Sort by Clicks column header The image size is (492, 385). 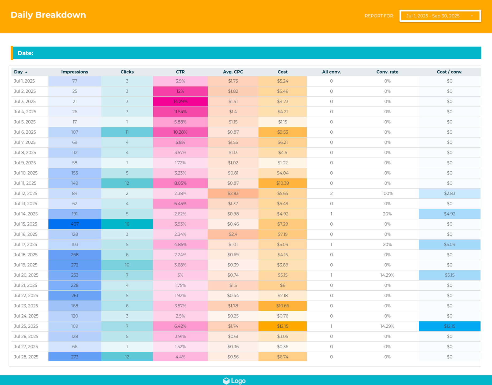click(127, 72)
